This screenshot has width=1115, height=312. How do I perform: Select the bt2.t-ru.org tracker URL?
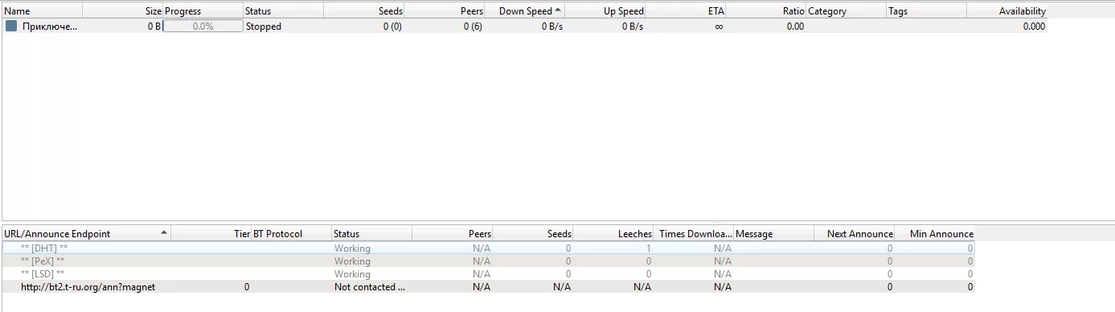pos(88,287)
